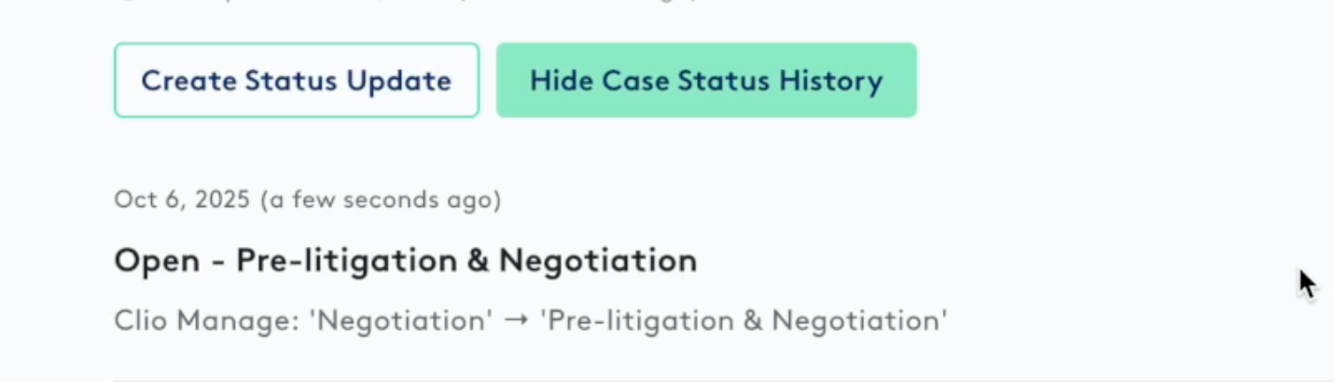Image resolution: width=1334 pixels, height=382 pixels.
Task: Hide the Case Status History
Action: pyautogui.click(x=706, y=80)
